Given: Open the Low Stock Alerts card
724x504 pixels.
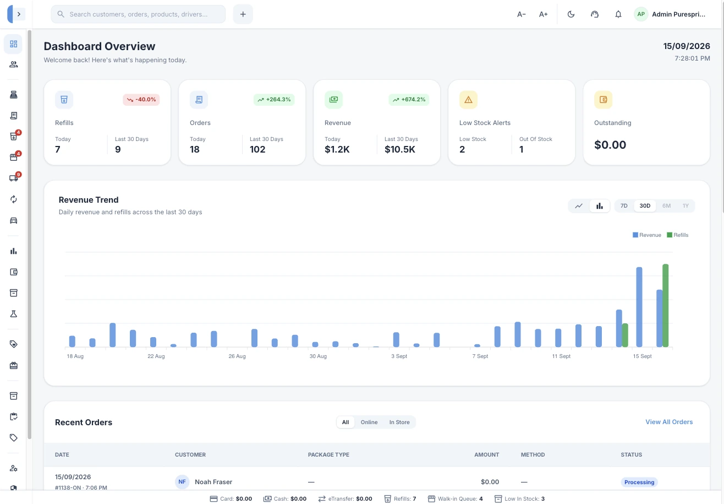Looking at the screenshot, I should tap(512, 122).
